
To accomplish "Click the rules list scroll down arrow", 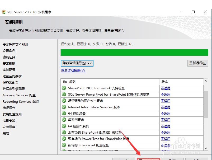I will [206, 148].
